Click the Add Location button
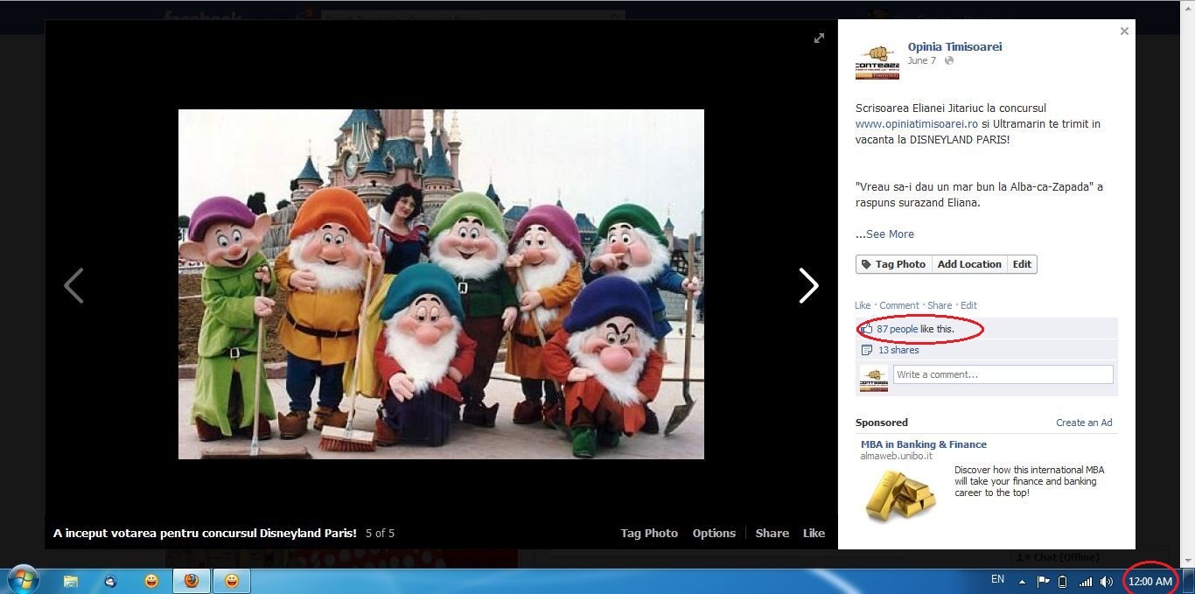Viewport: 1195px width, 594px height. (969, 264)
